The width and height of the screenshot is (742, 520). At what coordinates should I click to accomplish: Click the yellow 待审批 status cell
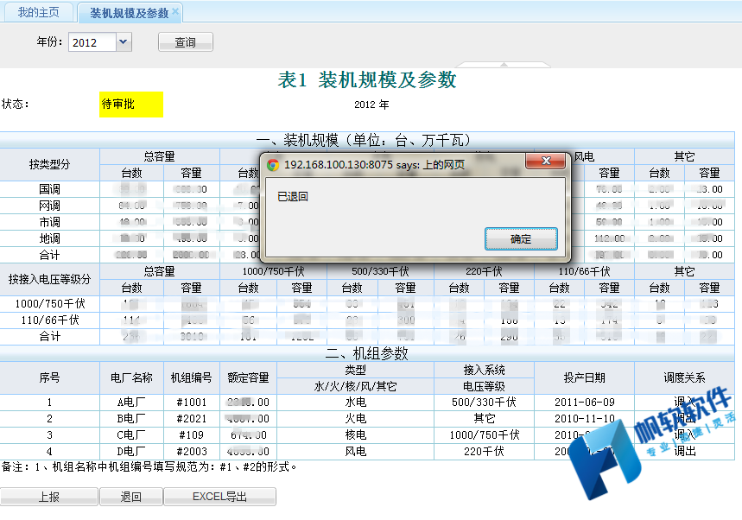pyautogui.click(x=131, y=105)
